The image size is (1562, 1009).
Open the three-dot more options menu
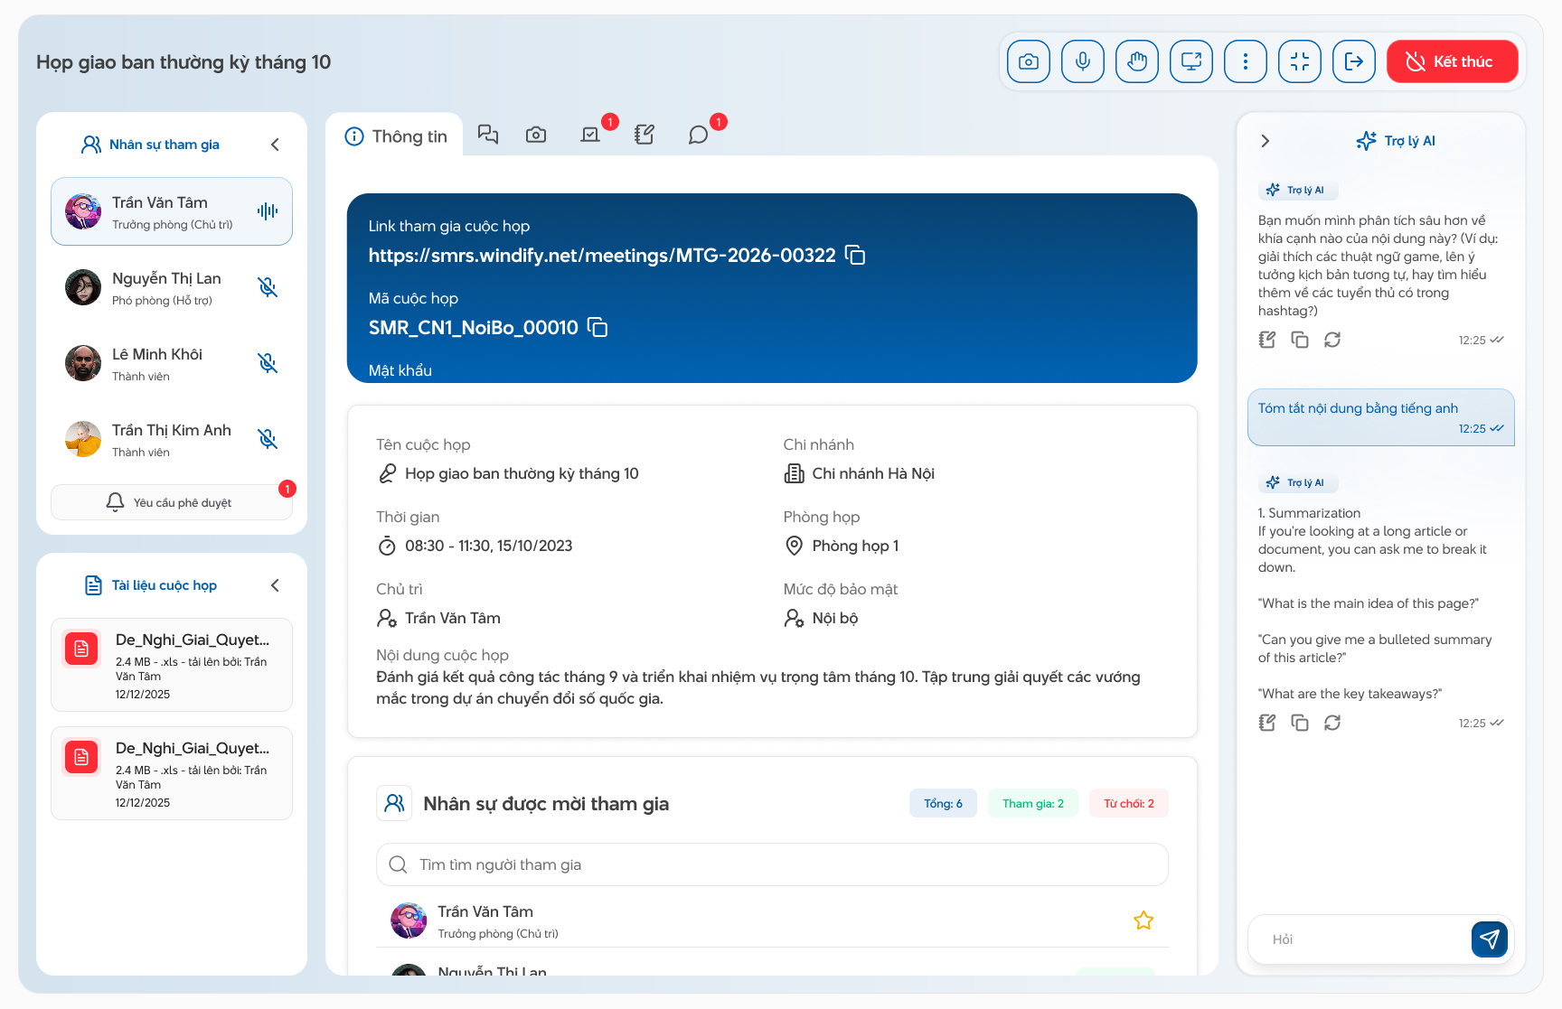click(1246, 61)
